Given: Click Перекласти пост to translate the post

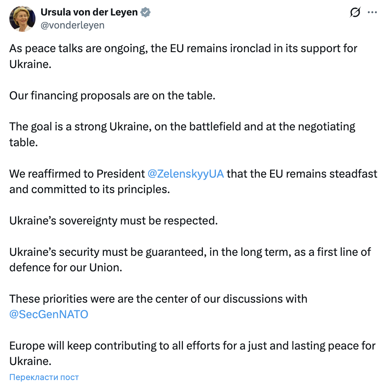Looking at the screenshot, I should tap(44, 377).
